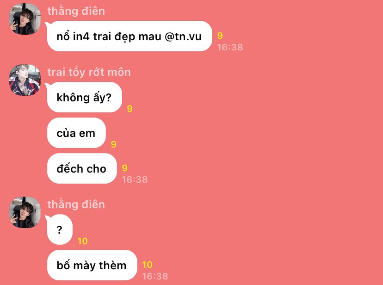Tap the 'không ấy?' message bubble
This screenshot has width=383, height=285.
[x=85, y=97]
